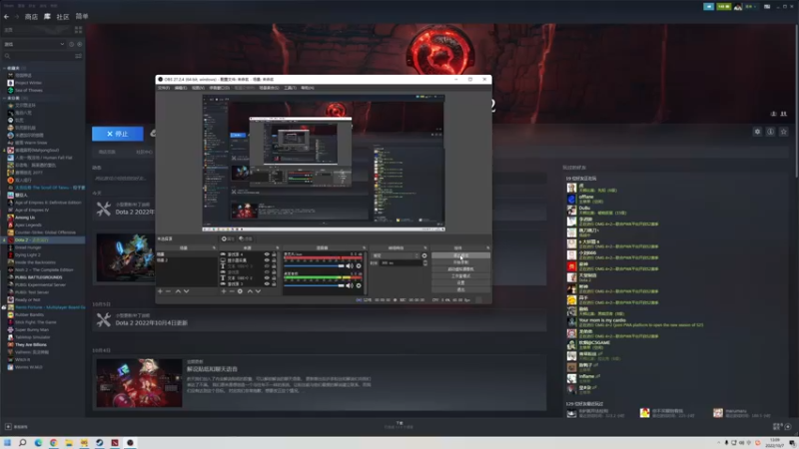Hide the text GDI+ 2 source
The width and height of the screenshot is (799, 449).
point(267,278)
